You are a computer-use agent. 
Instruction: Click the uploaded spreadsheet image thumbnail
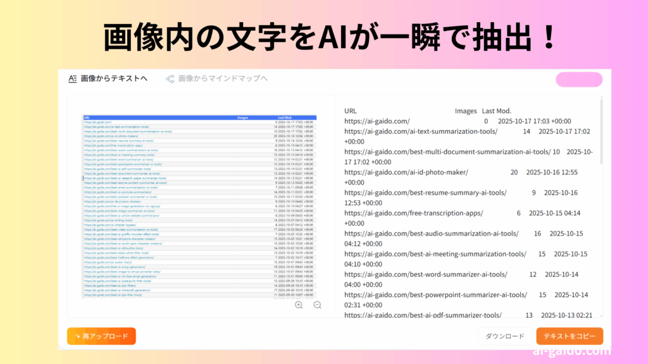200,205
